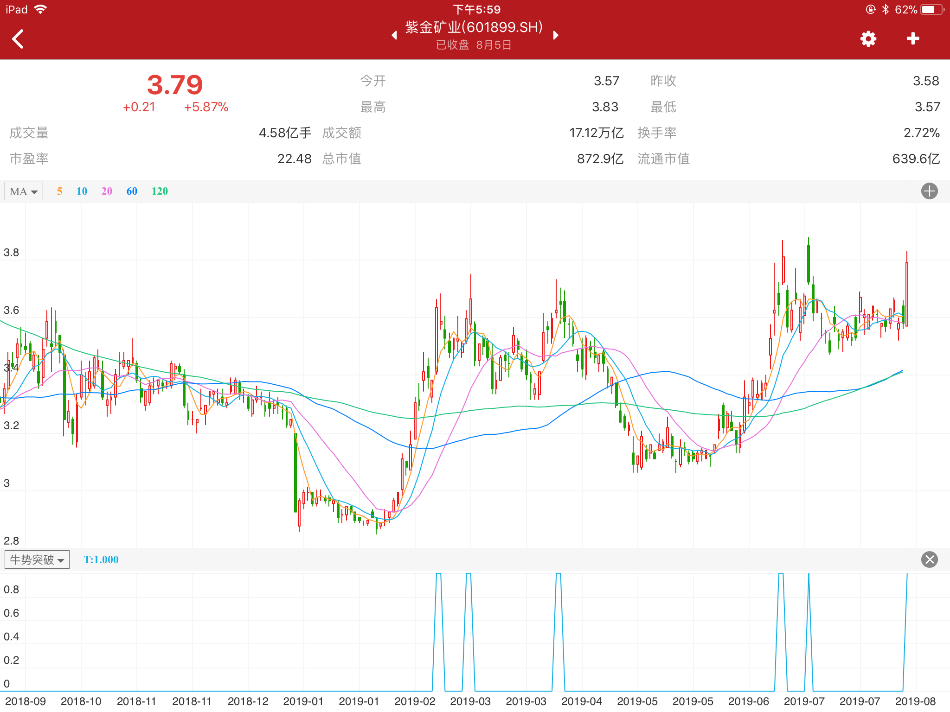The width and height of the screenshot is (950, 712).
Task: Select the green MA 120 legend
Action: click(x=160, y=191)
